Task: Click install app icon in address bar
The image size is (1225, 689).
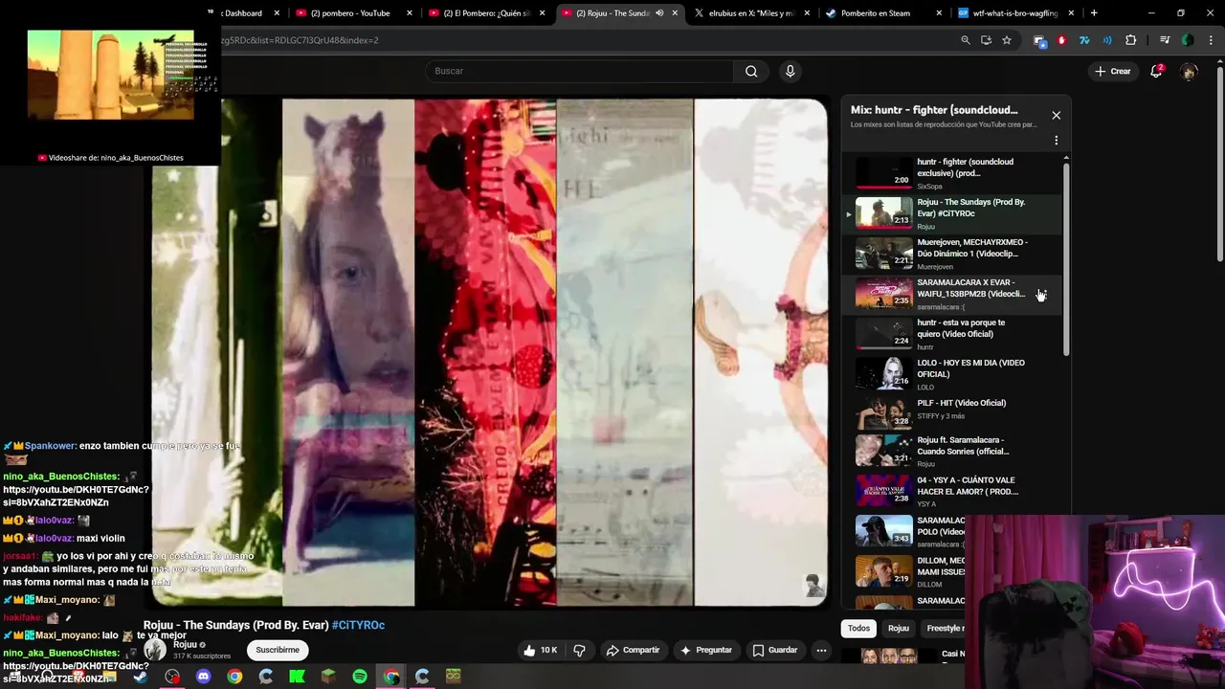Action: point(986,40)
